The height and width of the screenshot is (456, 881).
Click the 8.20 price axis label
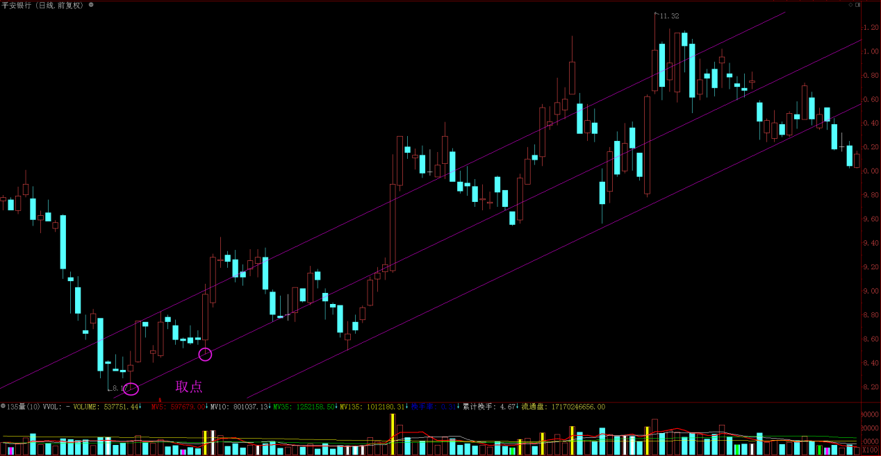(x=871, y=387)
